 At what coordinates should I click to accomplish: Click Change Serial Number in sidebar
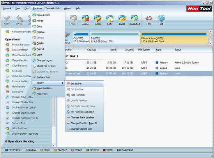[20, 113]
